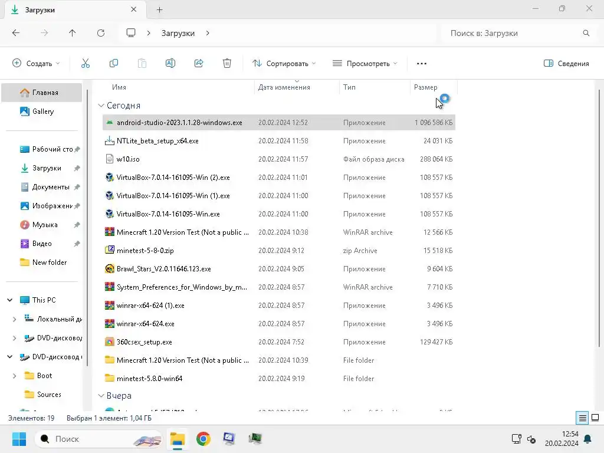Sort by Дата изменения column header
The image size is (604, 453).
[284, 87]
